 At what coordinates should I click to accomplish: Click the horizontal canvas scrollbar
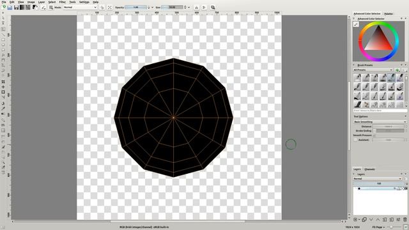point(178,222)
